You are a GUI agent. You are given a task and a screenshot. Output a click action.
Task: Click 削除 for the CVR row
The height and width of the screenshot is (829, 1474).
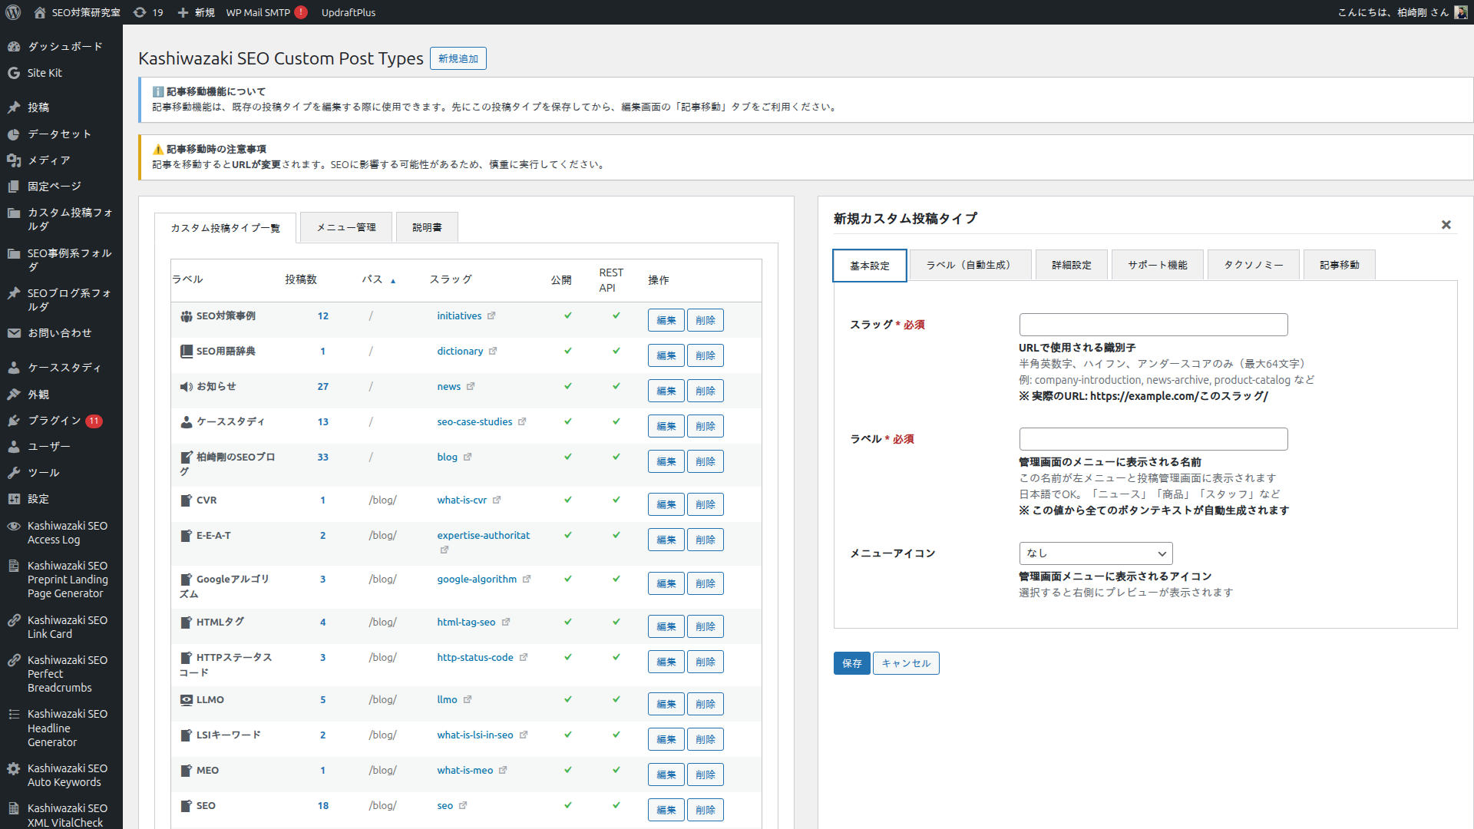pos(705,504)
